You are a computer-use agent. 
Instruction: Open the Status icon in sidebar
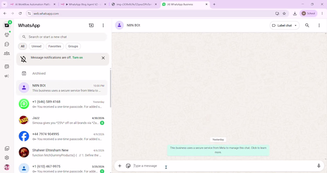point(7,35)
